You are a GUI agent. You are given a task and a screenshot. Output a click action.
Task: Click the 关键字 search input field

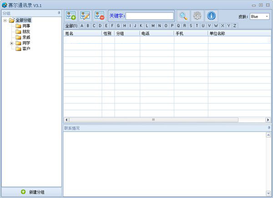pyautogui.click(x=150, y=16)
